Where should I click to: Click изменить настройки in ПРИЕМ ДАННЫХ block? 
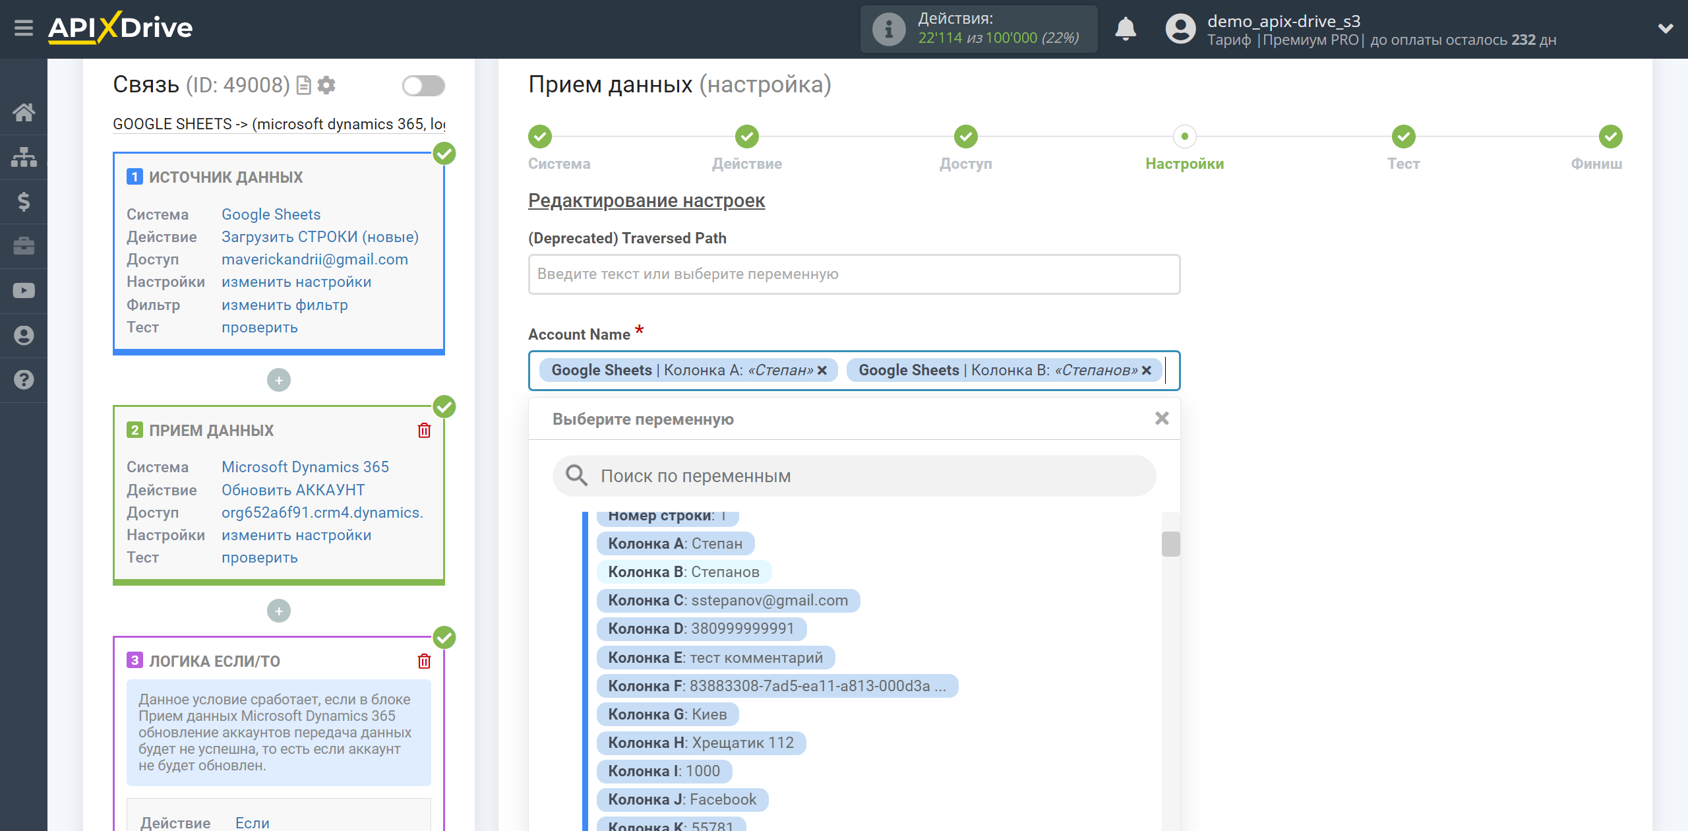pos(297,535)
